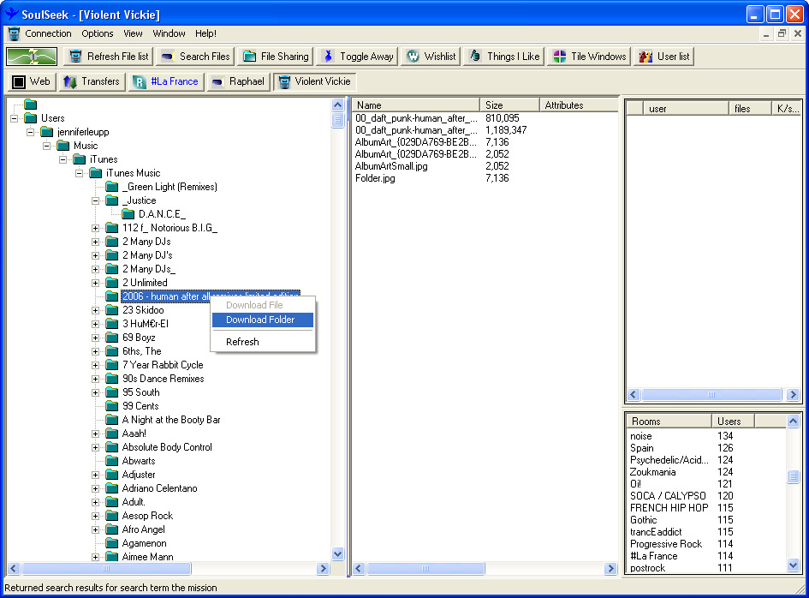
Task: Select the Progressive Rock room
Action: click(666, 544)
